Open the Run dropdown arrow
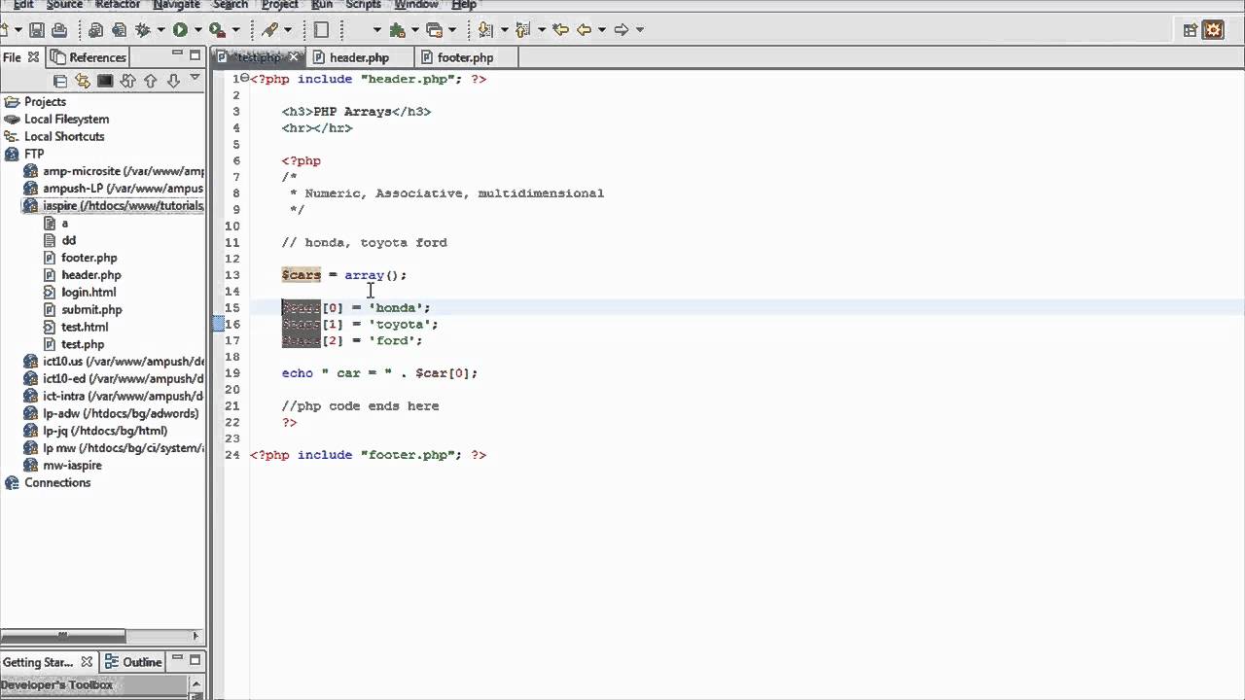This screenshot has width=1245, height=700. (x=197, y=30)
